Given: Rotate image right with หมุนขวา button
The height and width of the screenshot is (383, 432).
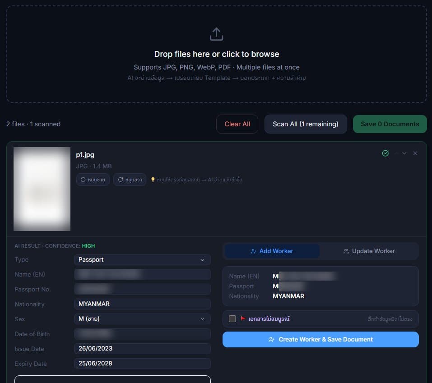Looking at the screenshot, I should (130, 180).
